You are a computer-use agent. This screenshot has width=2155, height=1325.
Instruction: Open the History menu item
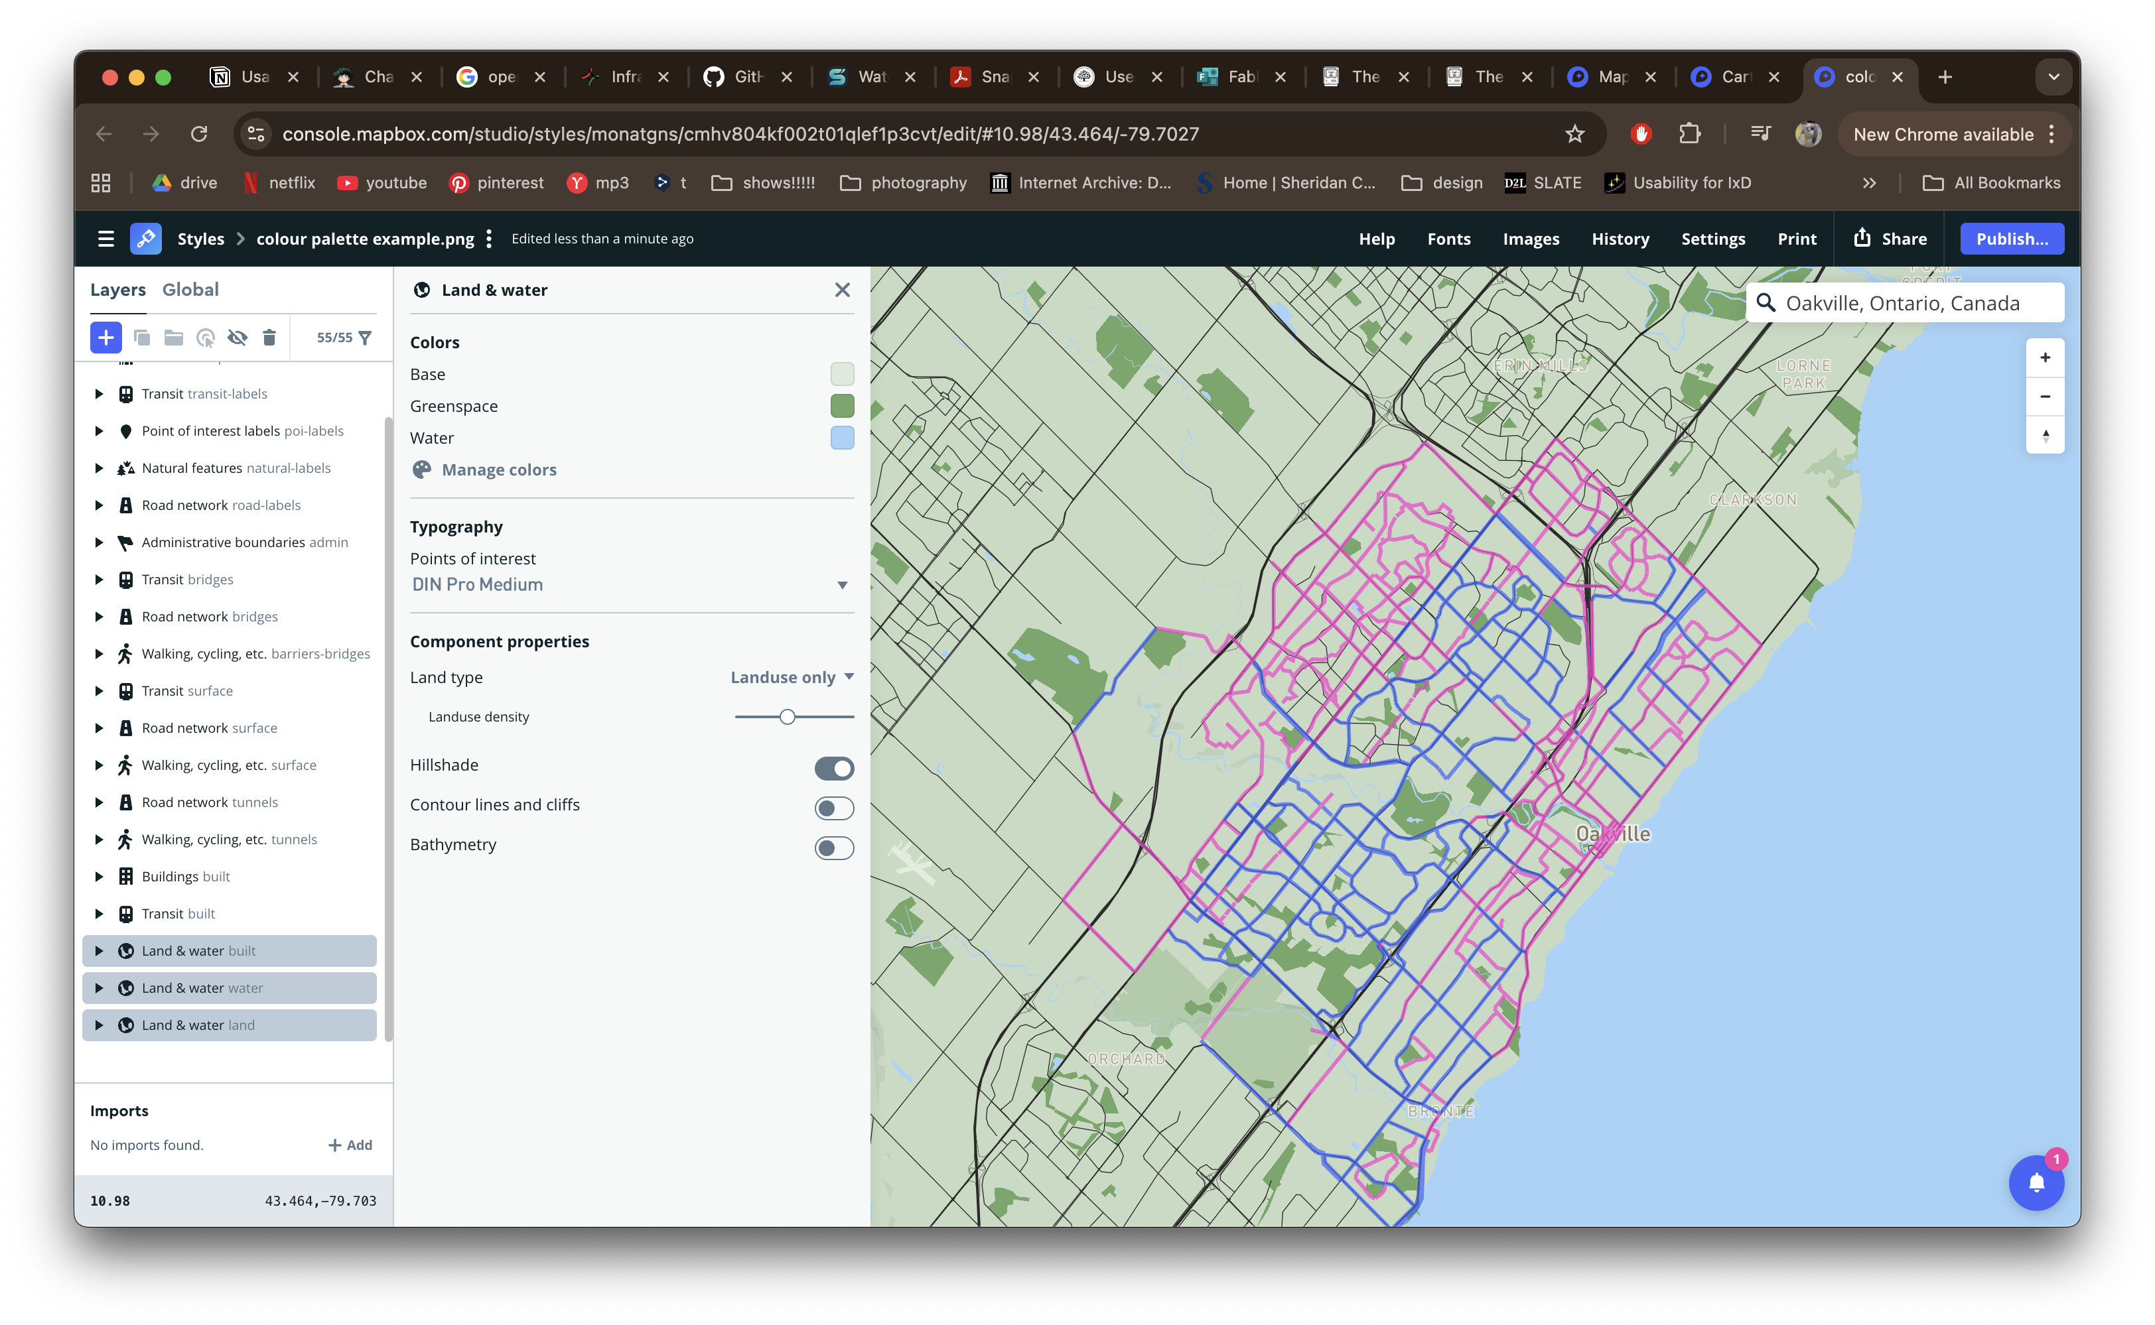tap(1620, 238)
